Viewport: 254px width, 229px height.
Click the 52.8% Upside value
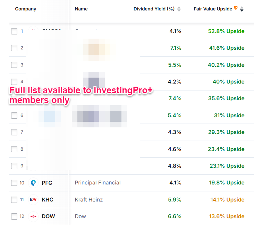226,31
